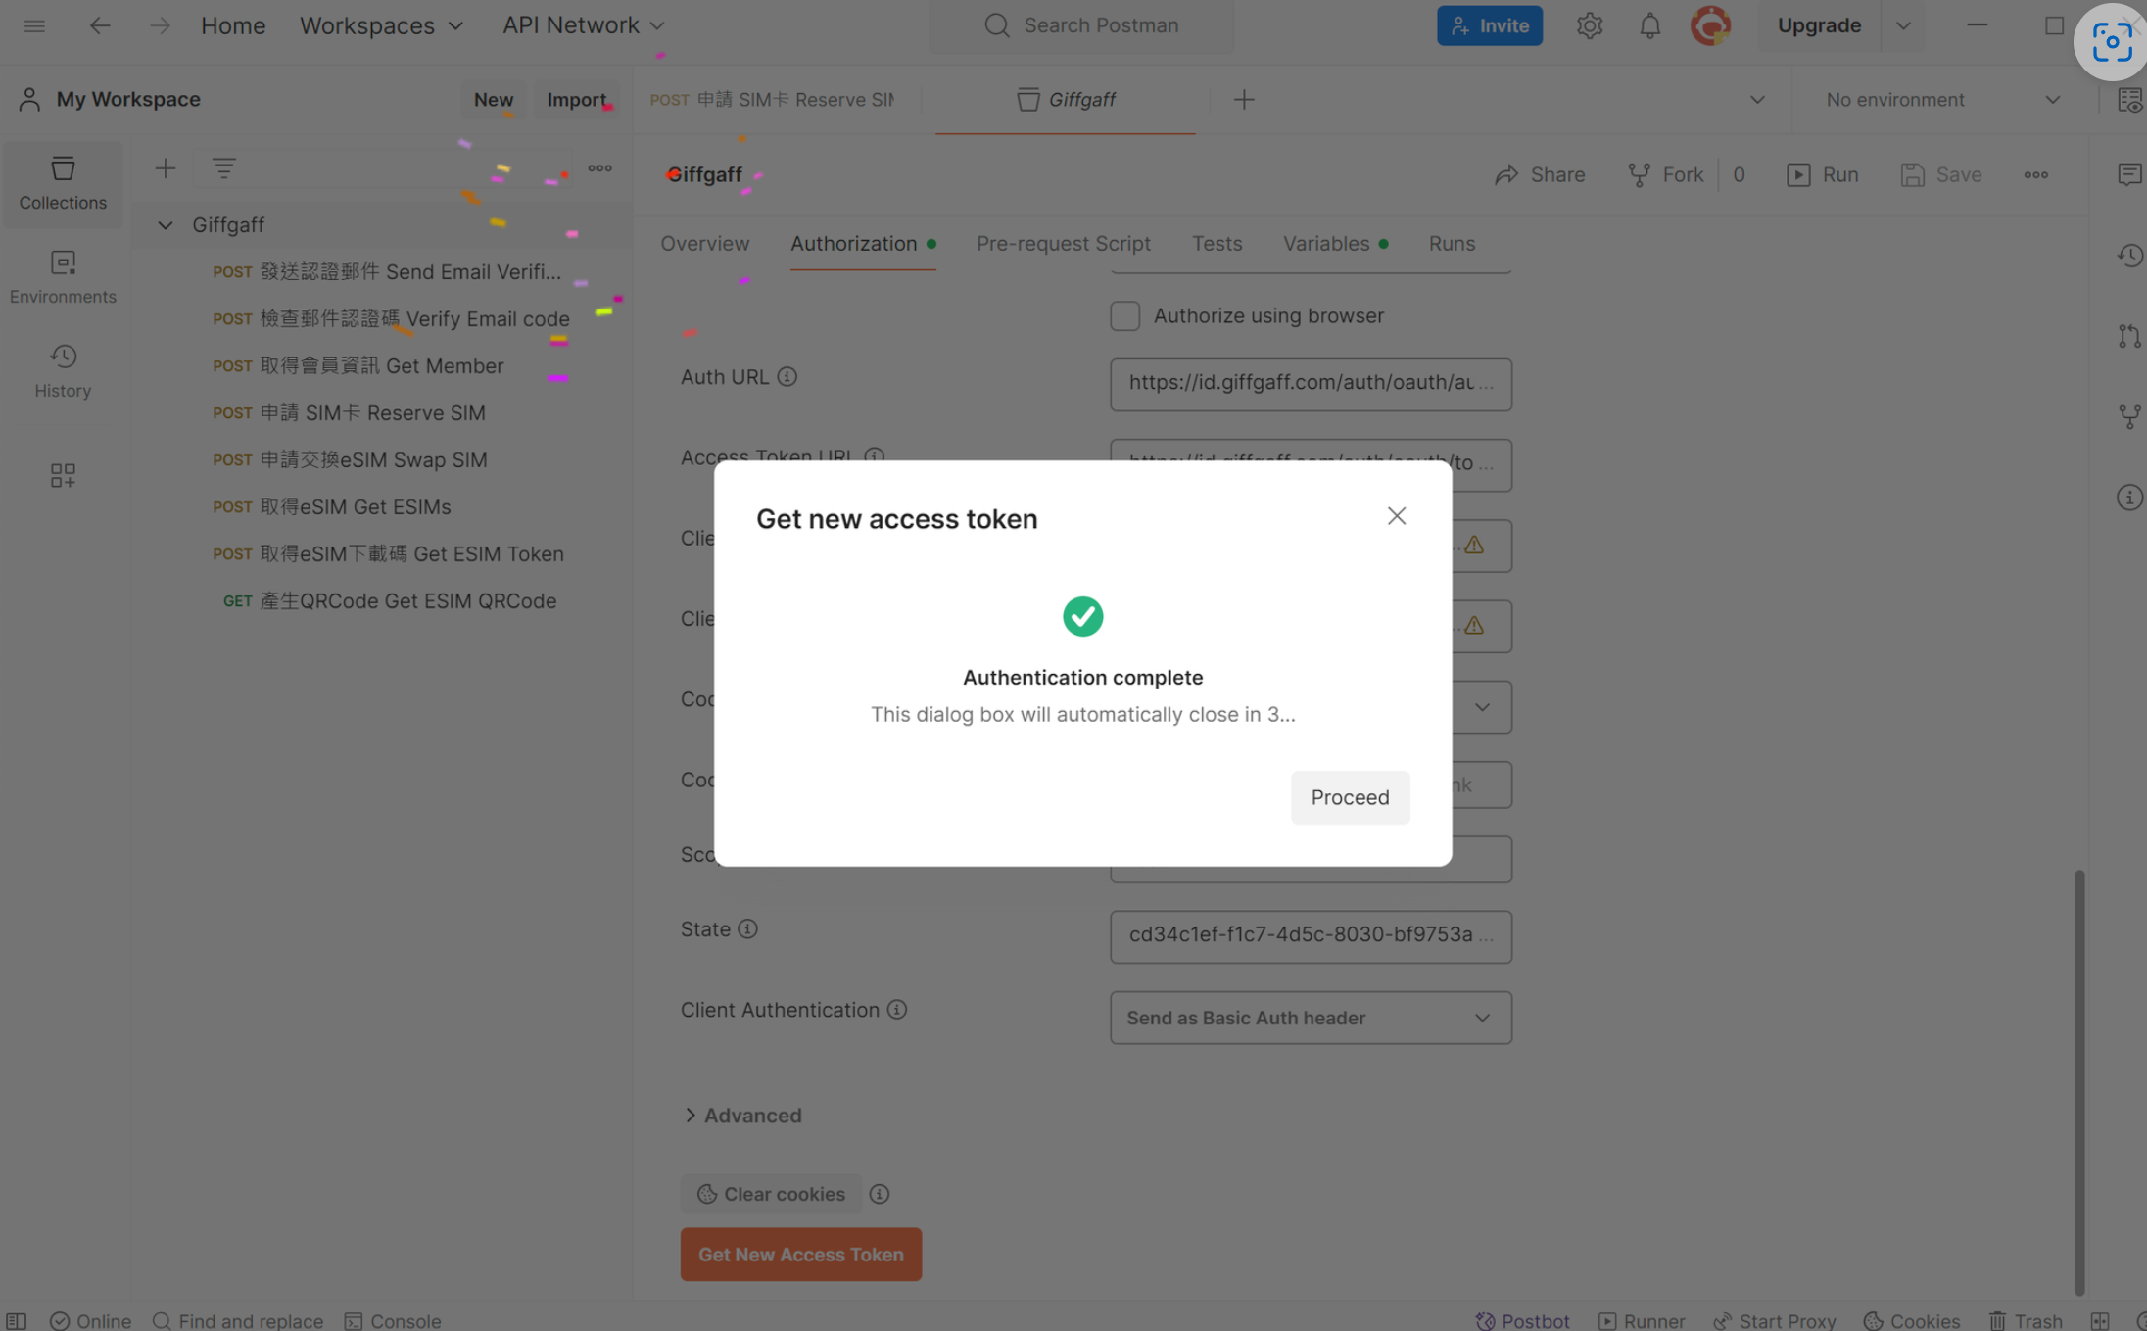The image size is (2147, 1331).
Task: Click the Run collection icon
Action: pyautogui.click(x=1799, y=173)
